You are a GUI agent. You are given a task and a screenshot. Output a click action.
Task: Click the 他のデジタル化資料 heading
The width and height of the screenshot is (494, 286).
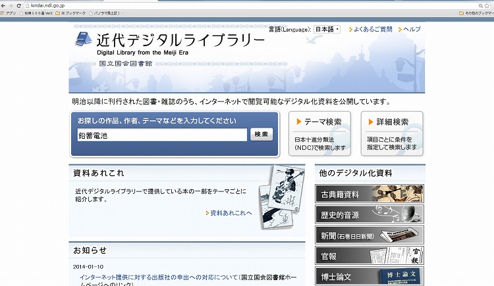356,173
